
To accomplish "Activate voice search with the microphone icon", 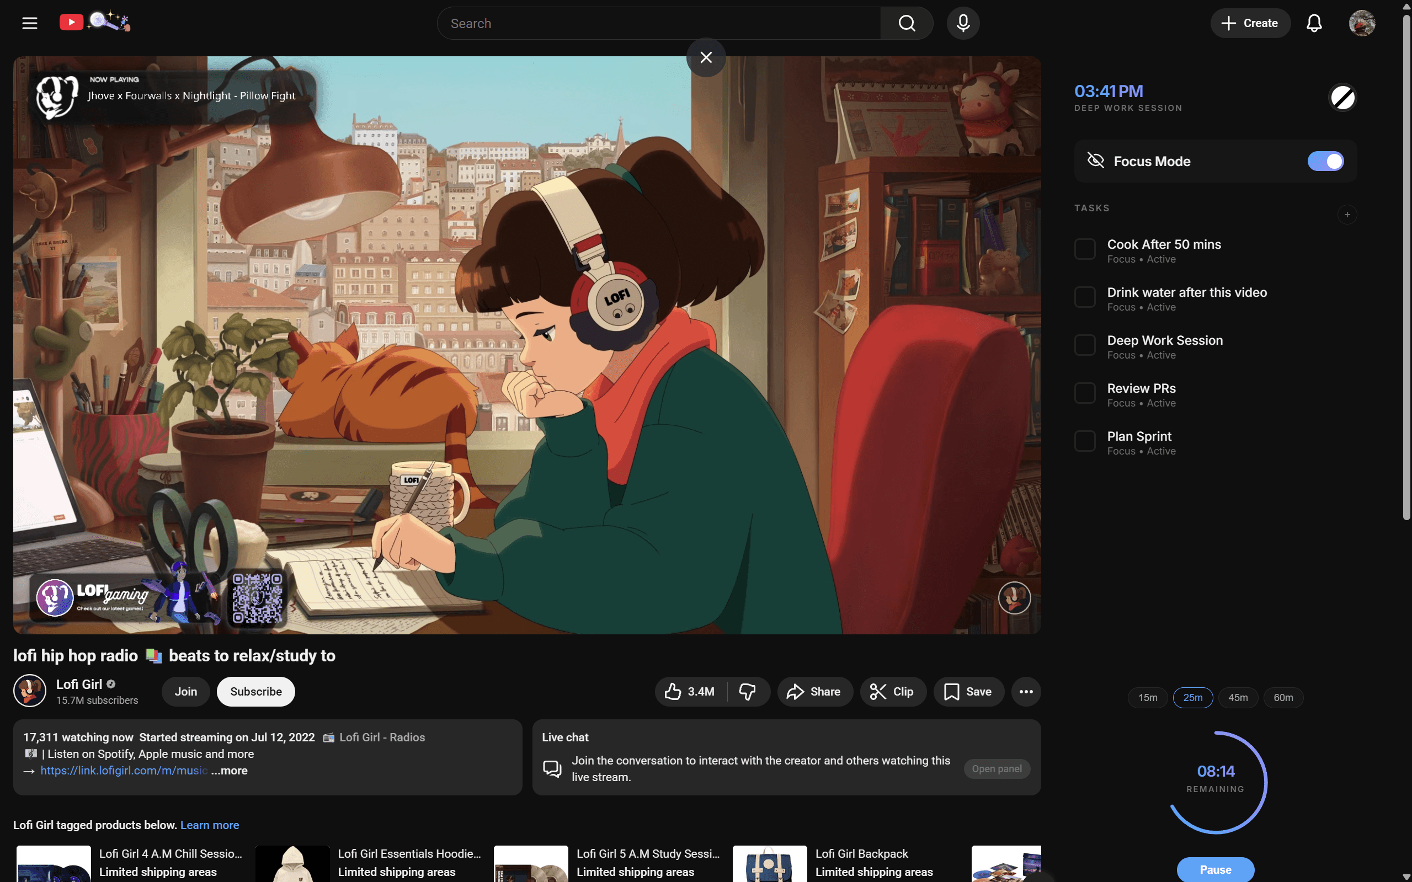I will click(962, 23).
